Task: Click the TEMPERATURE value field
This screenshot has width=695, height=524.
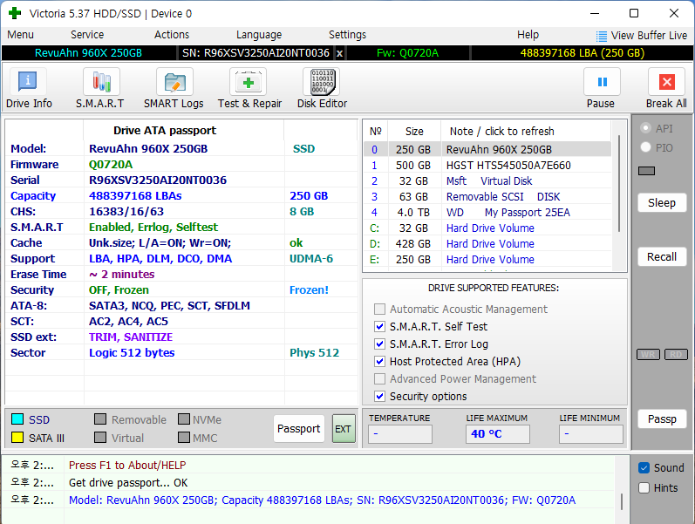Action: (x=399, y=434)
